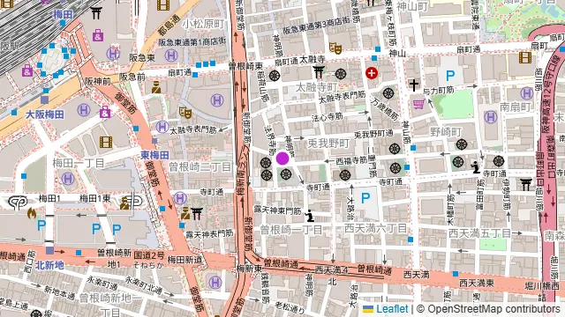Click the Buddha statue icon near 阪急前

[156, 87]
